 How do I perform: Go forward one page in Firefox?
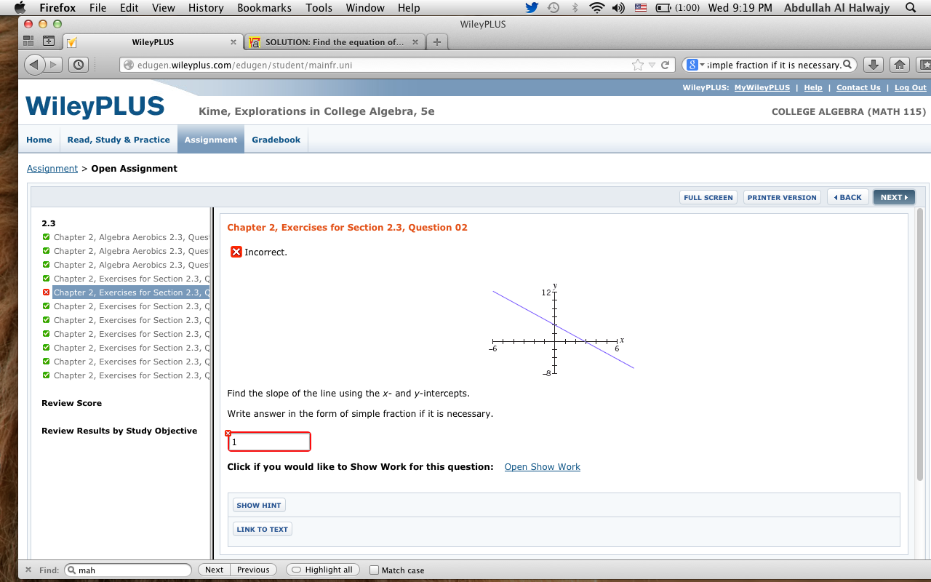coord(55,65)
